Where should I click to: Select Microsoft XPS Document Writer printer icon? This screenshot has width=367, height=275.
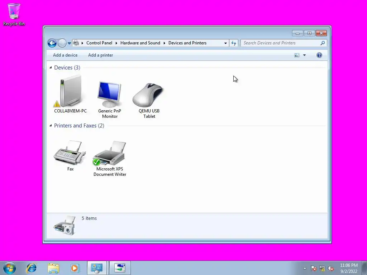click(109, 153)
